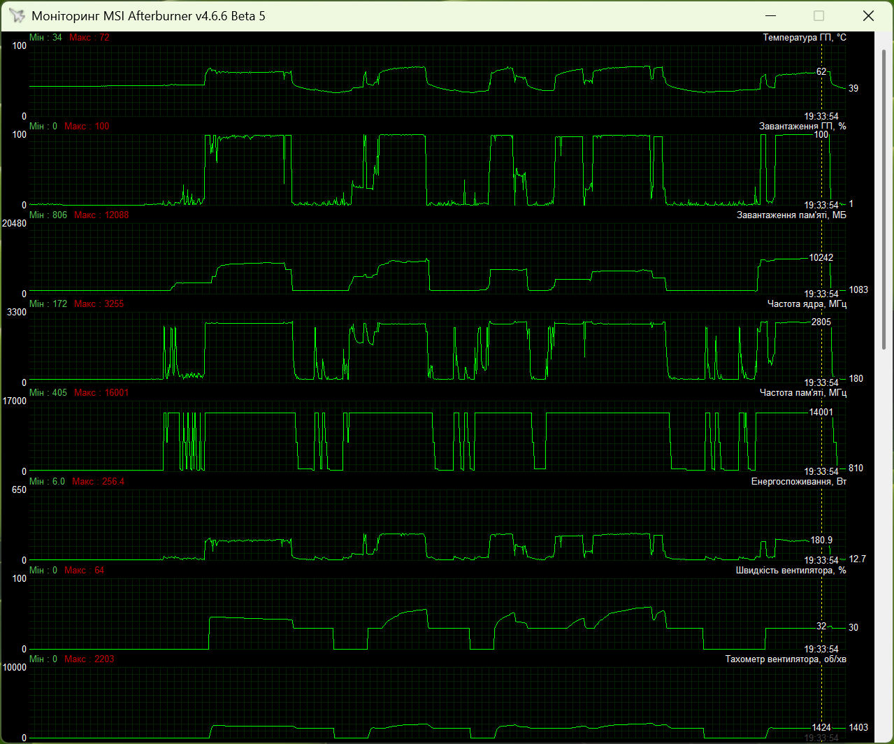This screenshot has height=744, width=894.
Task: Select the "Частота ядра, МГц" graph title
Action: click(807, 304)
